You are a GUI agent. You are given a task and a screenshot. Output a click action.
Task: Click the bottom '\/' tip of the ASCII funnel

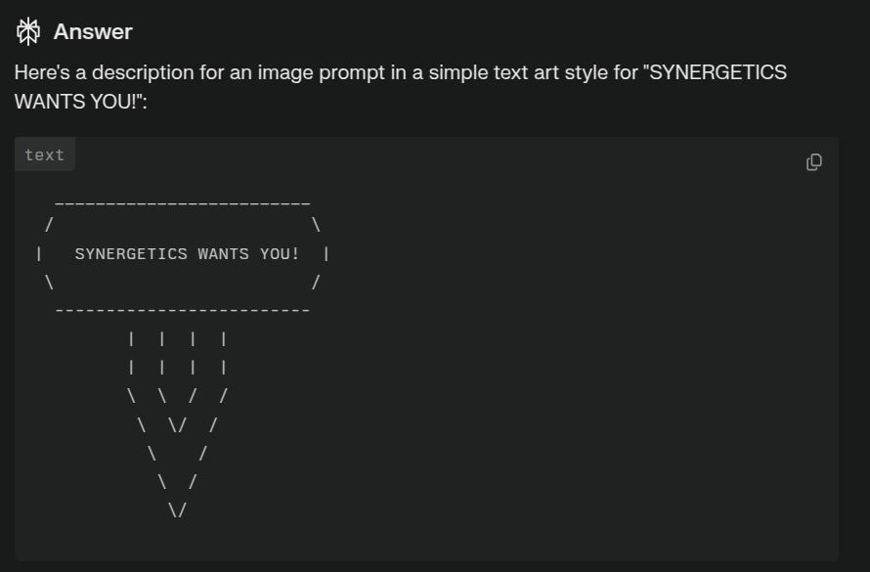point(178,509)
